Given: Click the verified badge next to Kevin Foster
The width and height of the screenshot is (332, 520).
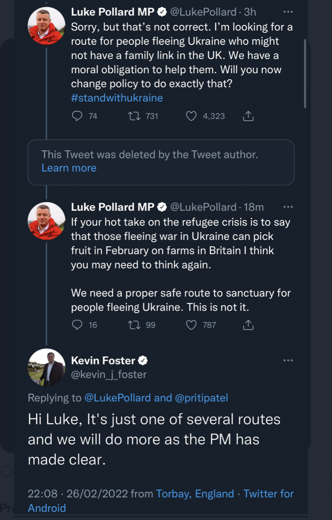Looking at the screenshot, I should (x=142, y=360).
